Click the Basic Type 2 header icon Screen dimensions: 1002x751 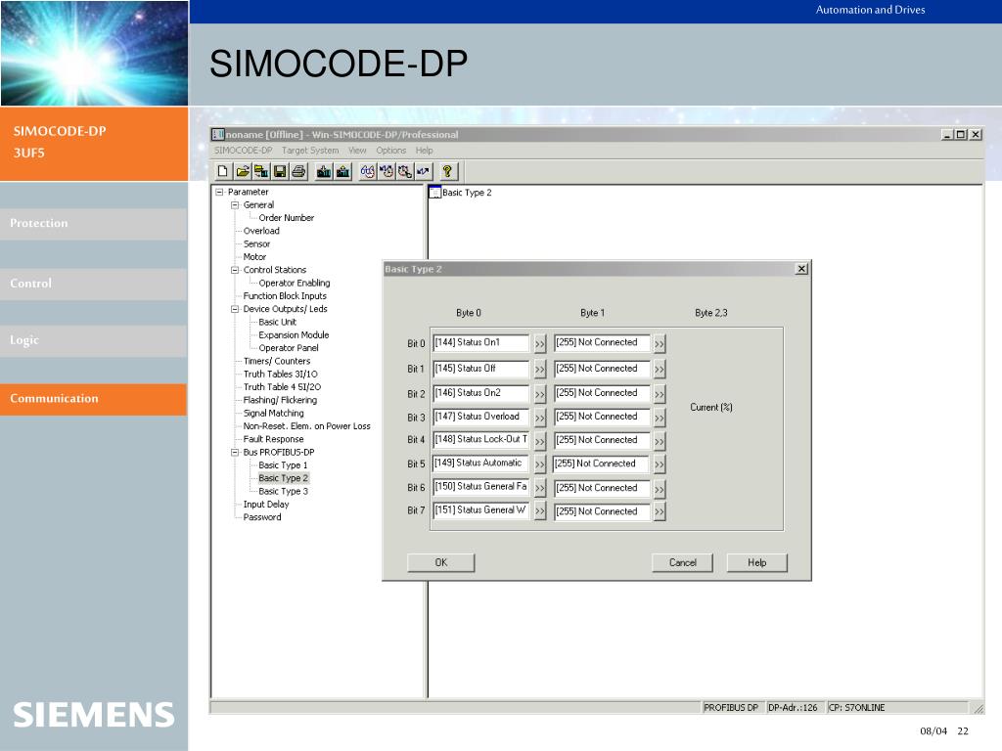[435, 193]
